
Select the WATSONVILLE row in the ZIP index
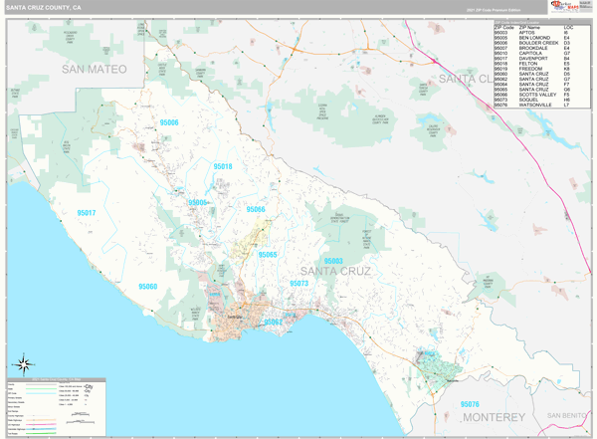(535, 105)
